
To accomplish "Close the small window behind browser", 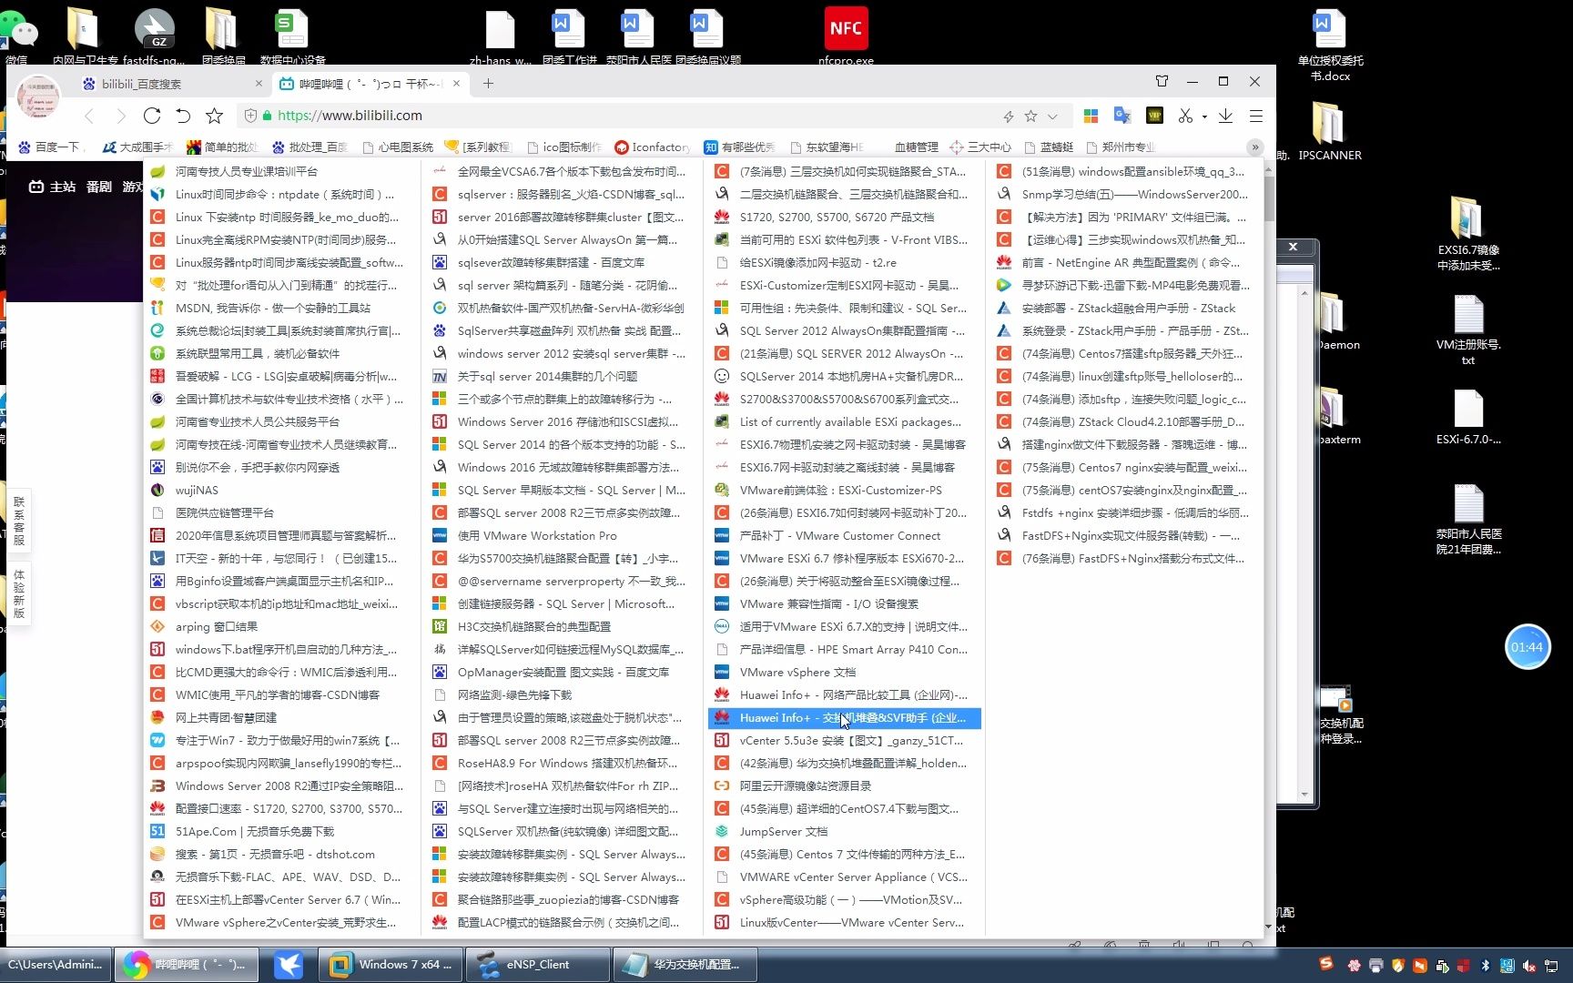I will [x=1293, y=247].
